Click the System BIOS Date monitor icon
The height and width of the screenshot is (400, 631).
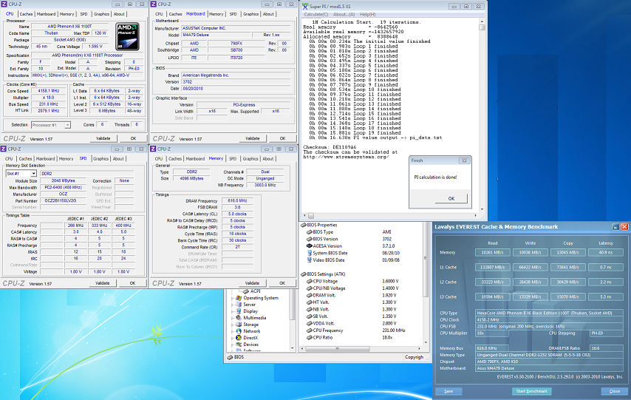coord(310,253)
